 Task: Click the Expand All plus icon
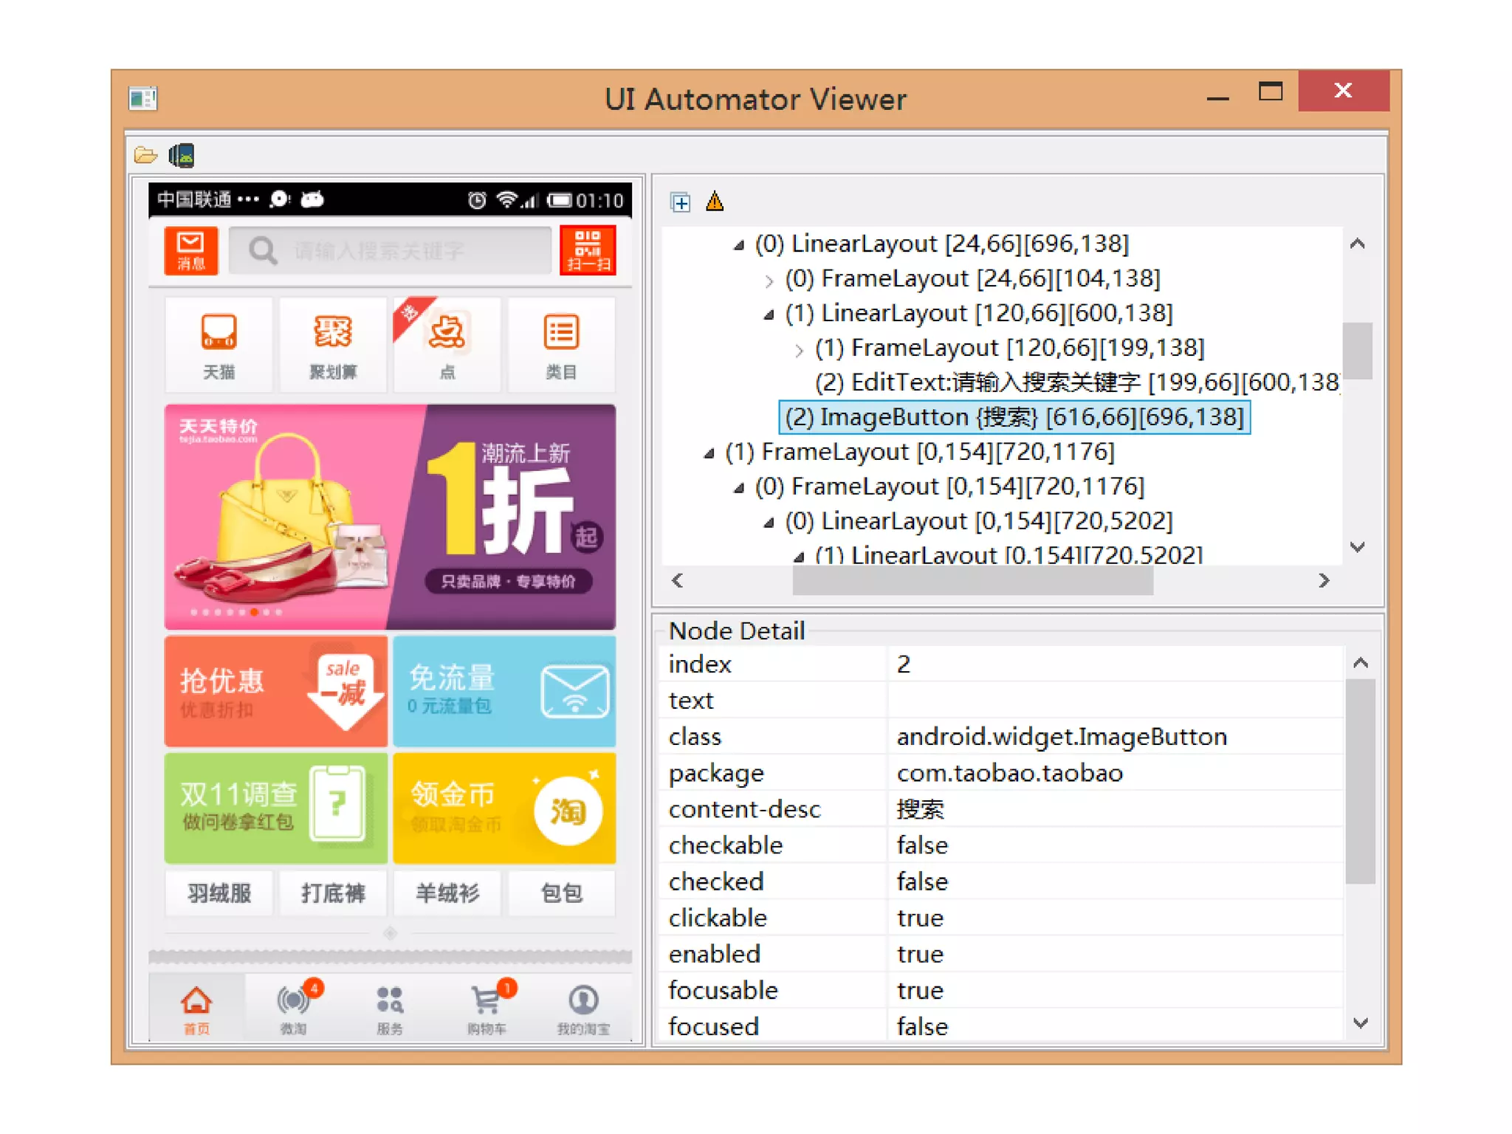click(680, 202)
